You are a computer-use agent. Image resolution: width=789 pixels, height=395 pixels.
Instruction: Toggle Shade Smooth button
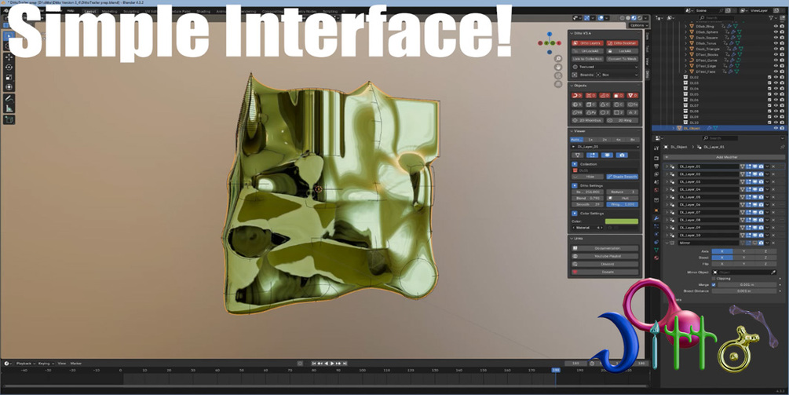(623, 177)
